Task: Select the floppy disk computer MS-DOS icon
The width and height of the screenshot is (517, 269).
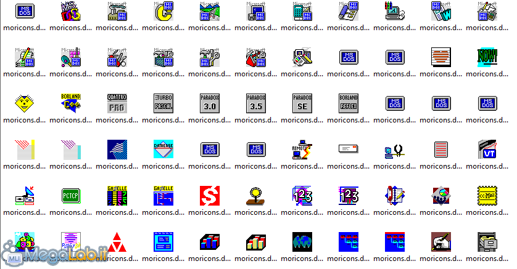Action: 256,11
